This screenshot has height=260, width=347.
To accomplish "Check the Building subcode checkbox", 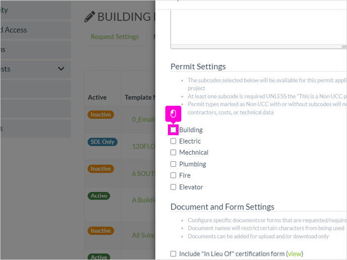I will pyautogui.click(x=173, y=130).
